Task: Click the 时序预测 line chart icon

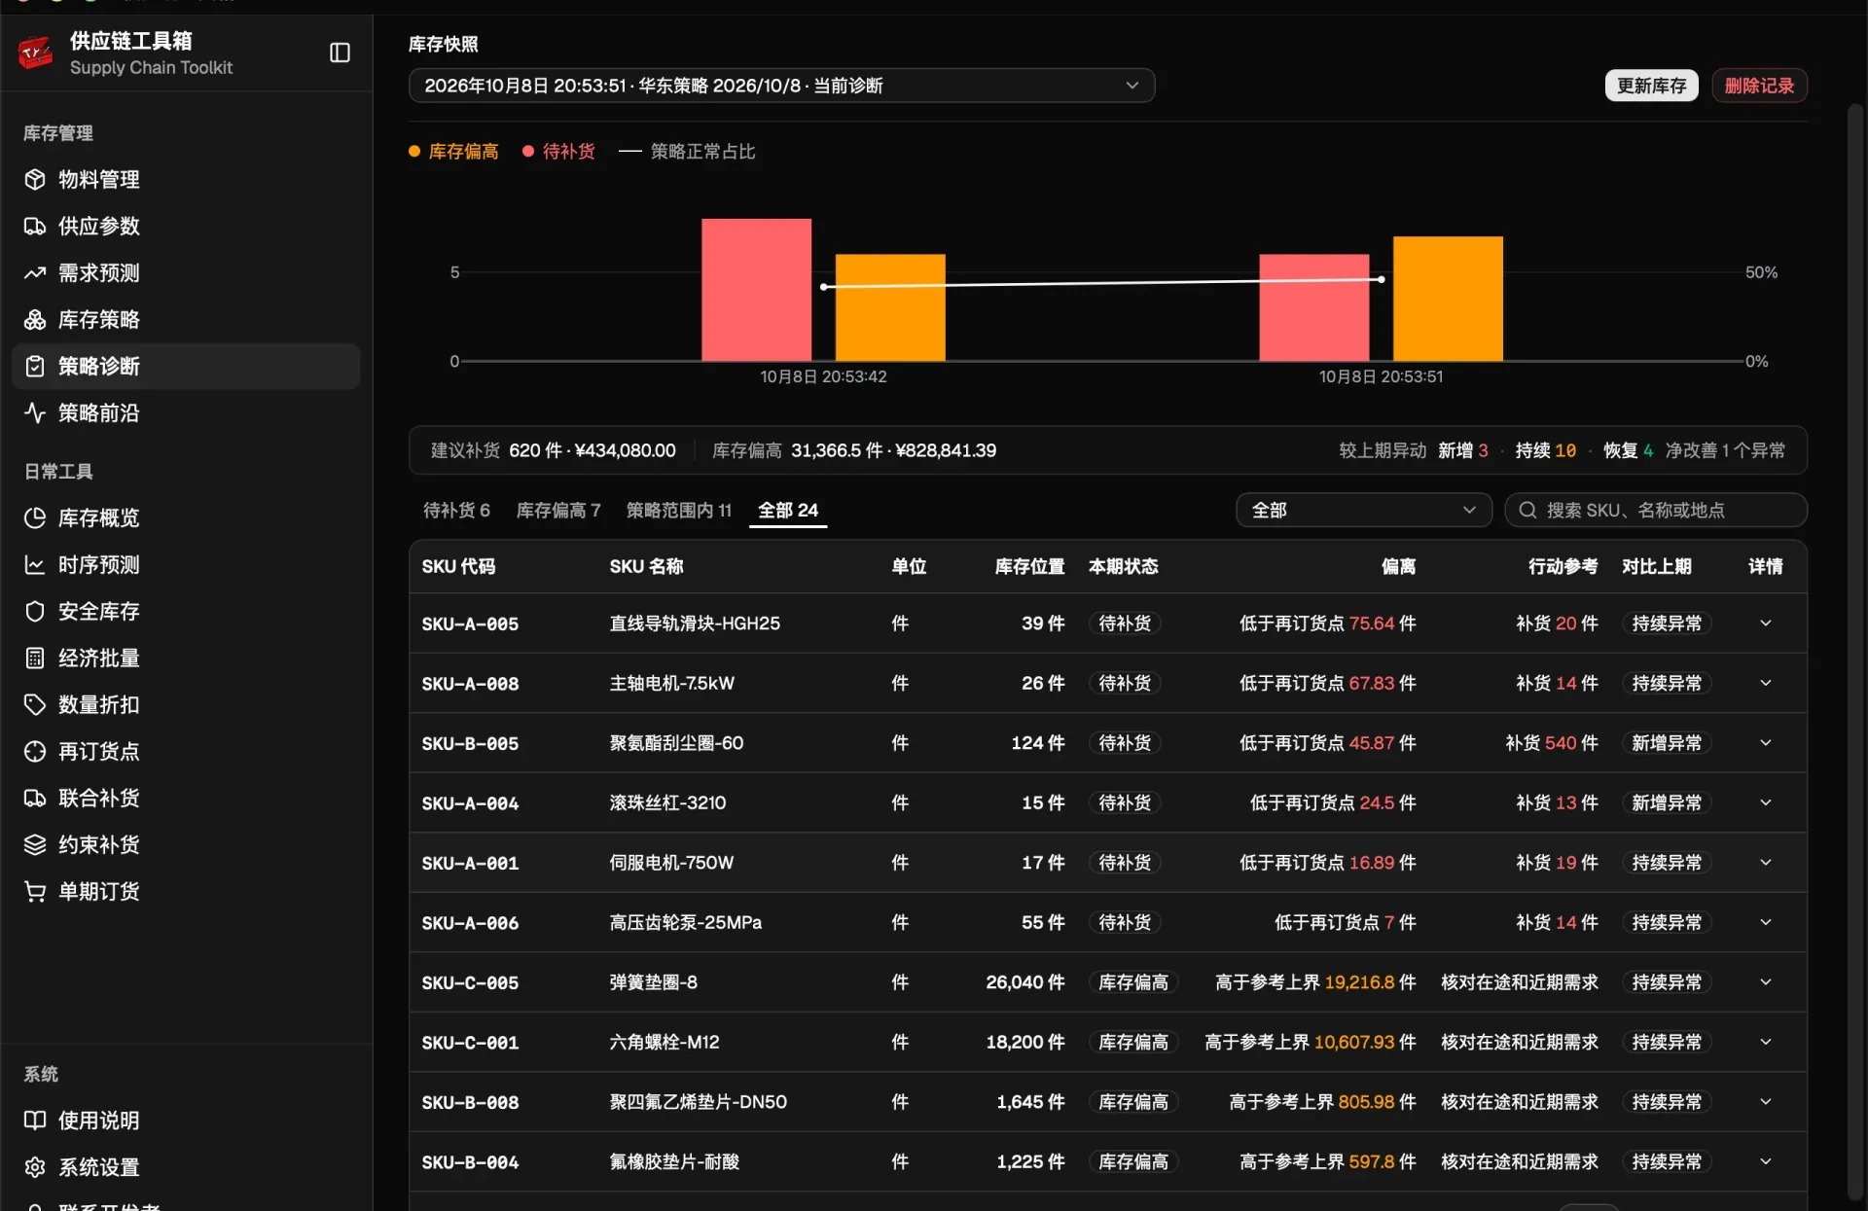Action: [x=35, y=564]
